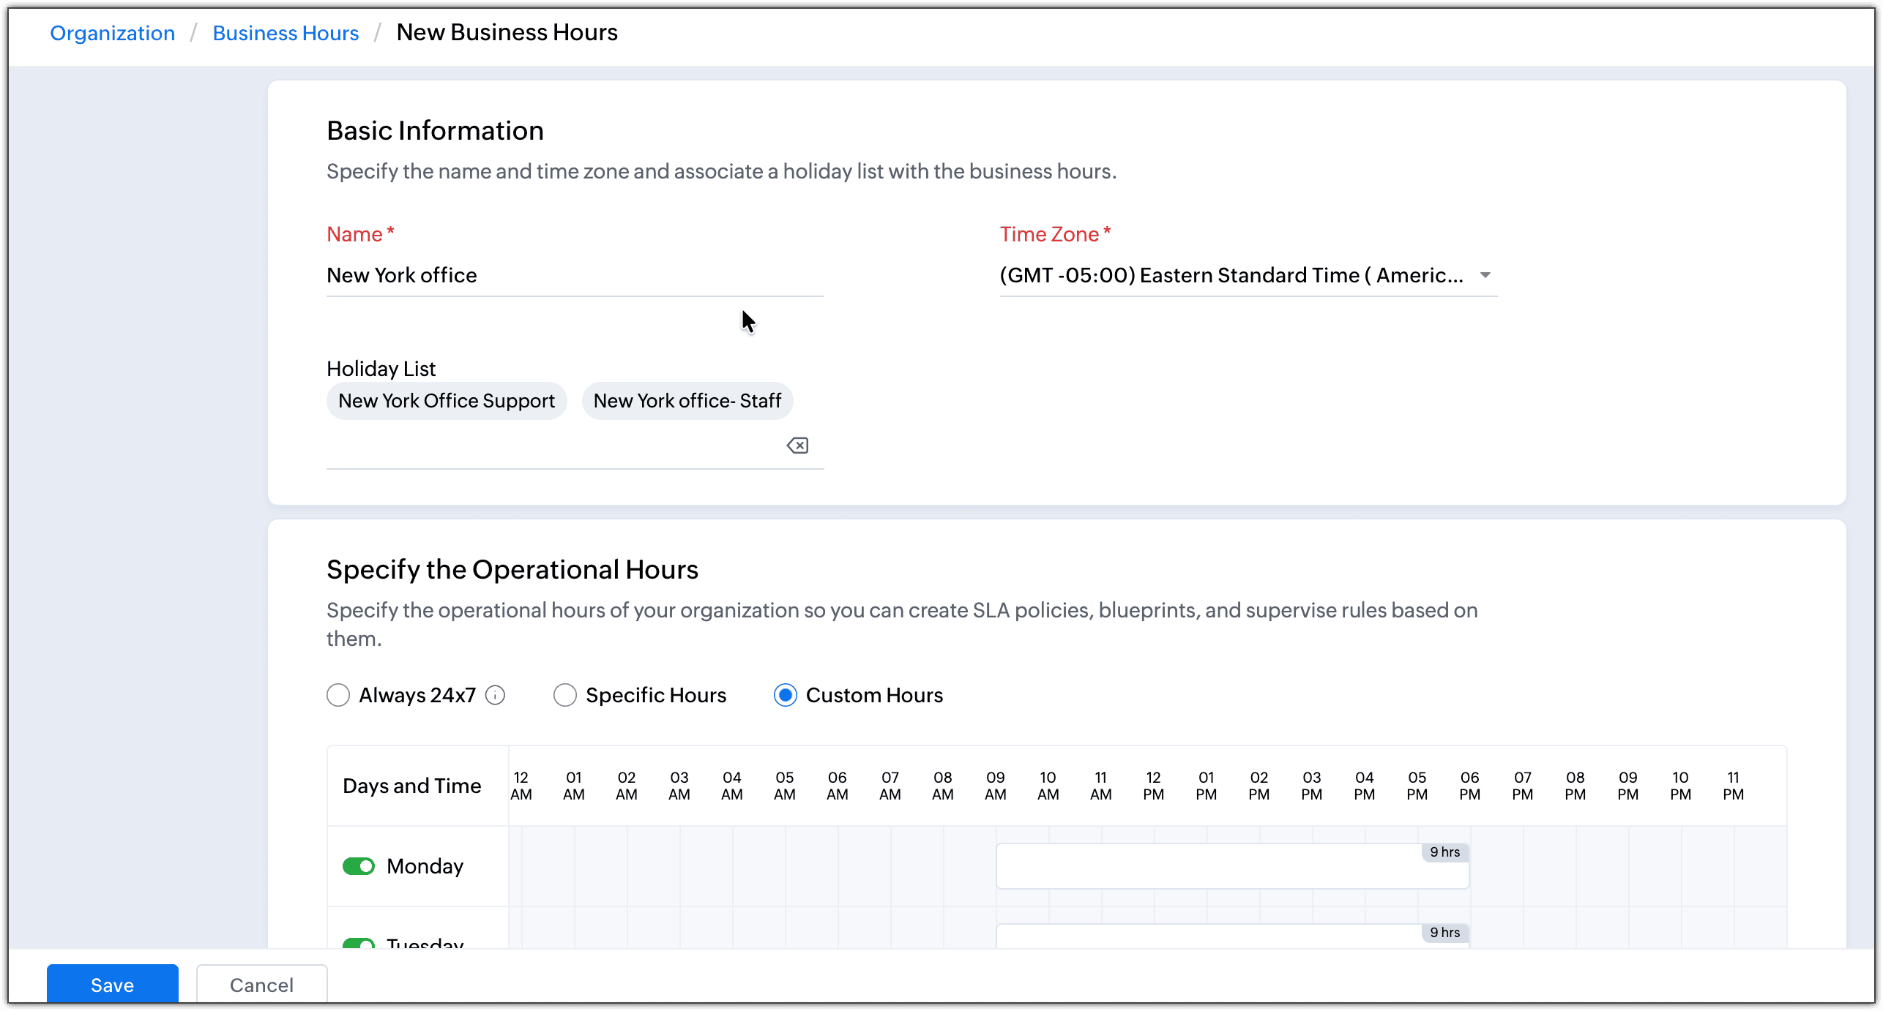Click the Name input field
1883x1011 pixels.
click(x=575, y=276)
